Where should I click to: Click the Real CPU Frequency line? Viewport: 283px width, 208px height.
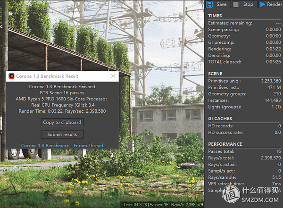click(63, 105)
